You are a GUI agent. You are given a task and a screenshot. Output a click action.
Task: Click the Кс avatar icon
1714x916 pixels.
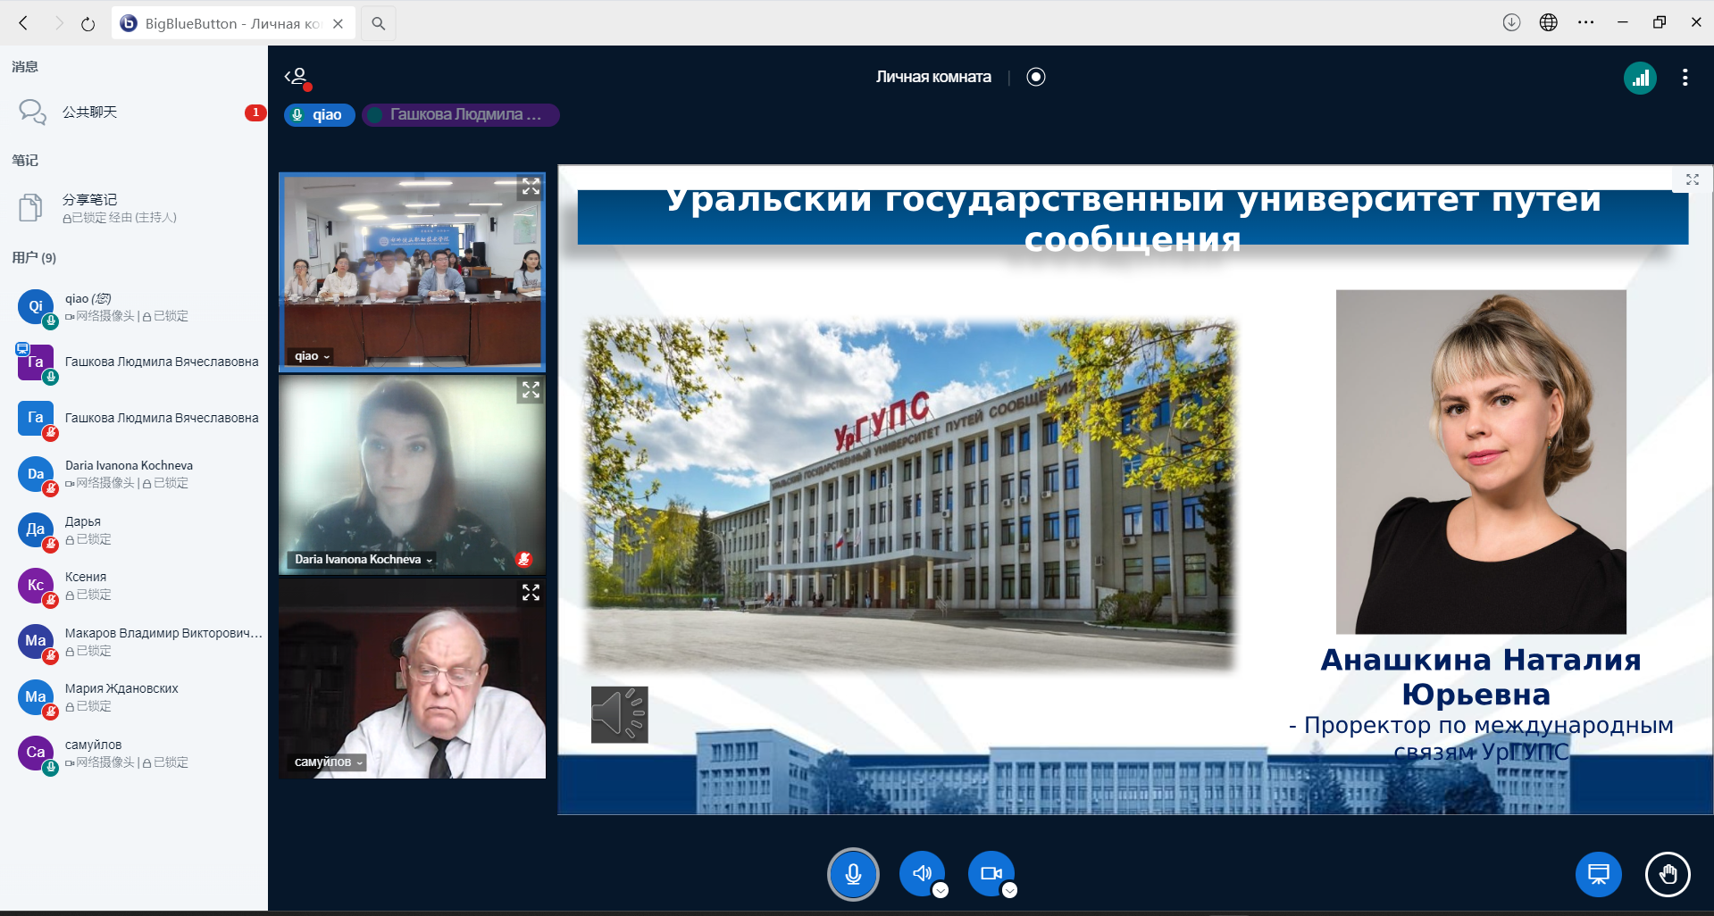click(x=36, y=586)
